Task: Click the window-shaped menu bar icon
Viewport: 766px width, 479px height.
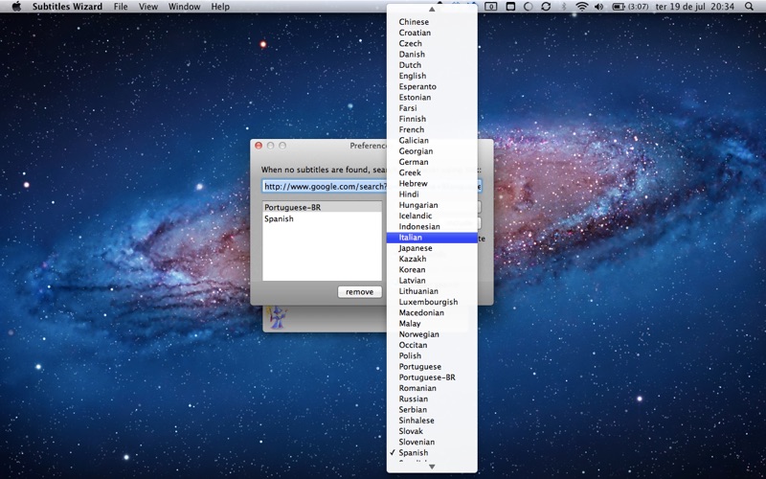Action: coord(510,7)
